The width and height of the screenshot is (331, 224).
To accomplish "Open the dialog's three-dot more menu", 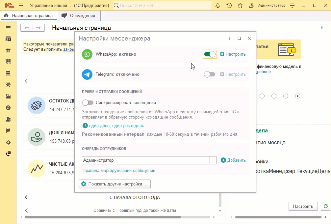I will point(229,39).
